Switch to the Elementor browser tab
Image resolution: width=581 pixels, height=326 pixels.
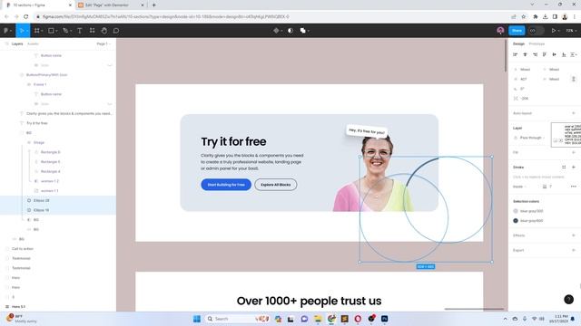point(110,5)
